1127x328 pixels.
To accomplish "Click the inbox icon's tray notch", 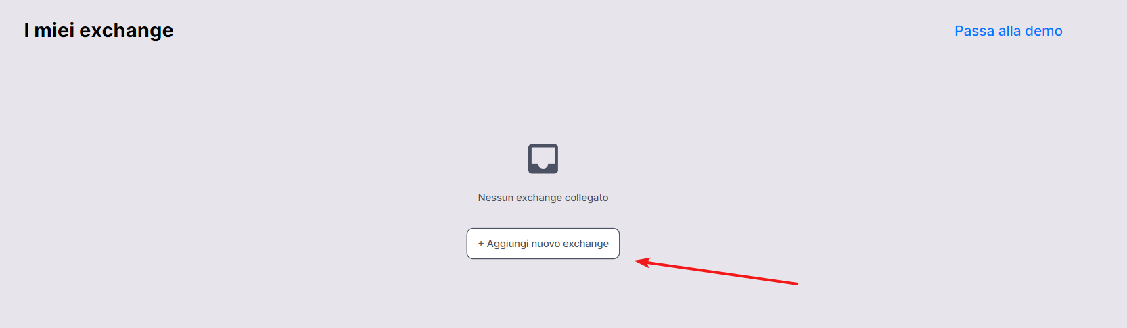I will [x=543, y=164].
